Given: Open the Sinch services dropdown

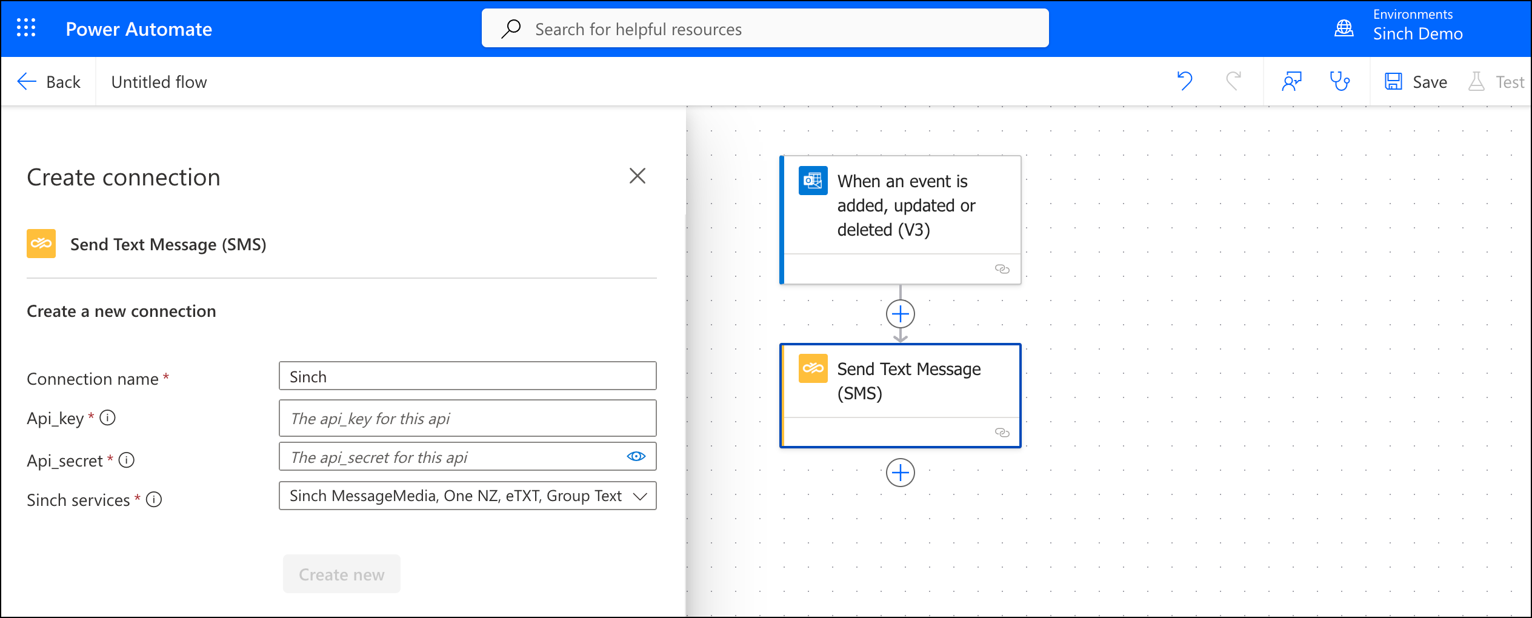Looking at the screenshot, I should pyautogui.click(x=639, y=496).
